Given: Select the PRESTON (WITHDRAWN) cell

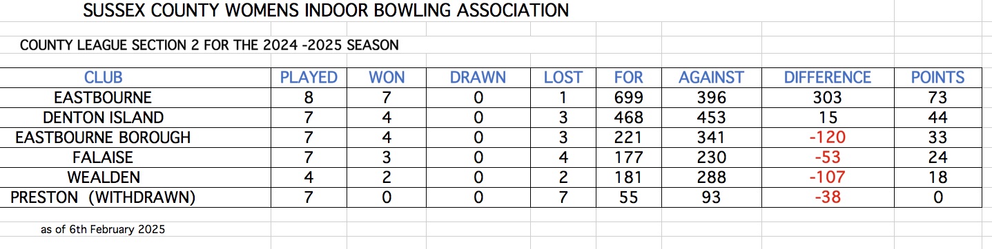Looking at the screenshot, I should [x=103, y=198].
